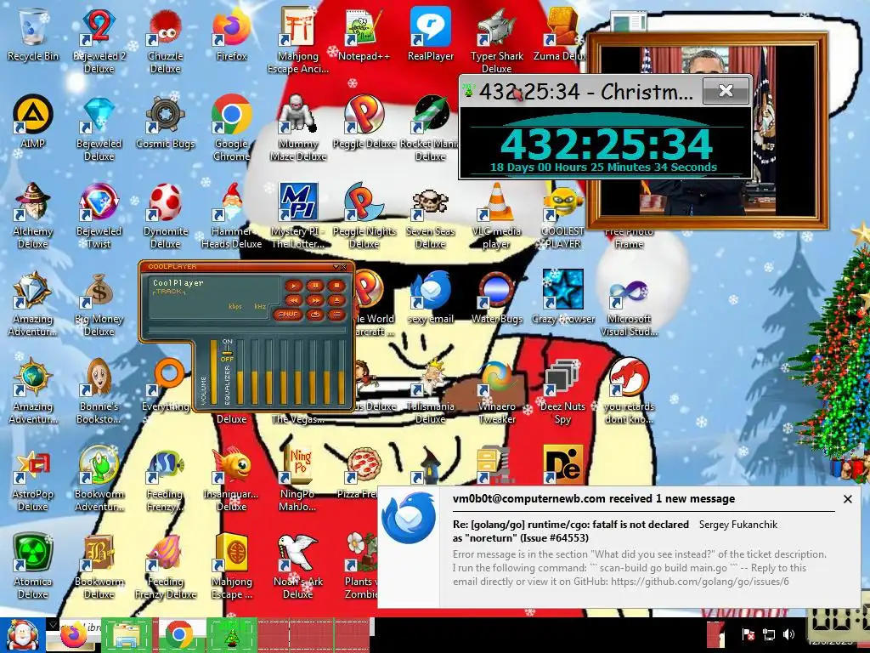870x653 pixels.
Task: Click the fast-forward button in CoolPlayer
Action: 314,300
